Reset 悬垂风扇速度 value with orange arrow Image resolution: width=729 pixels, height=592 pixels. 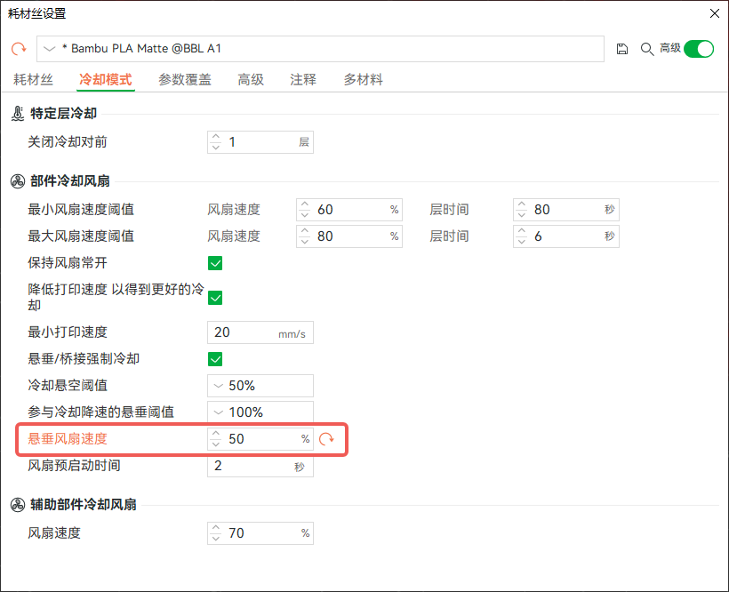coord(326,438)
